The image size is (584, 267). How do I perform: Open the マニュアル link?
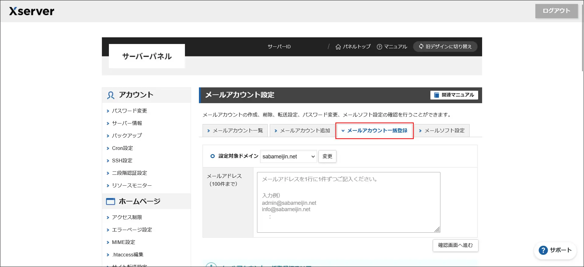(392, 46)
